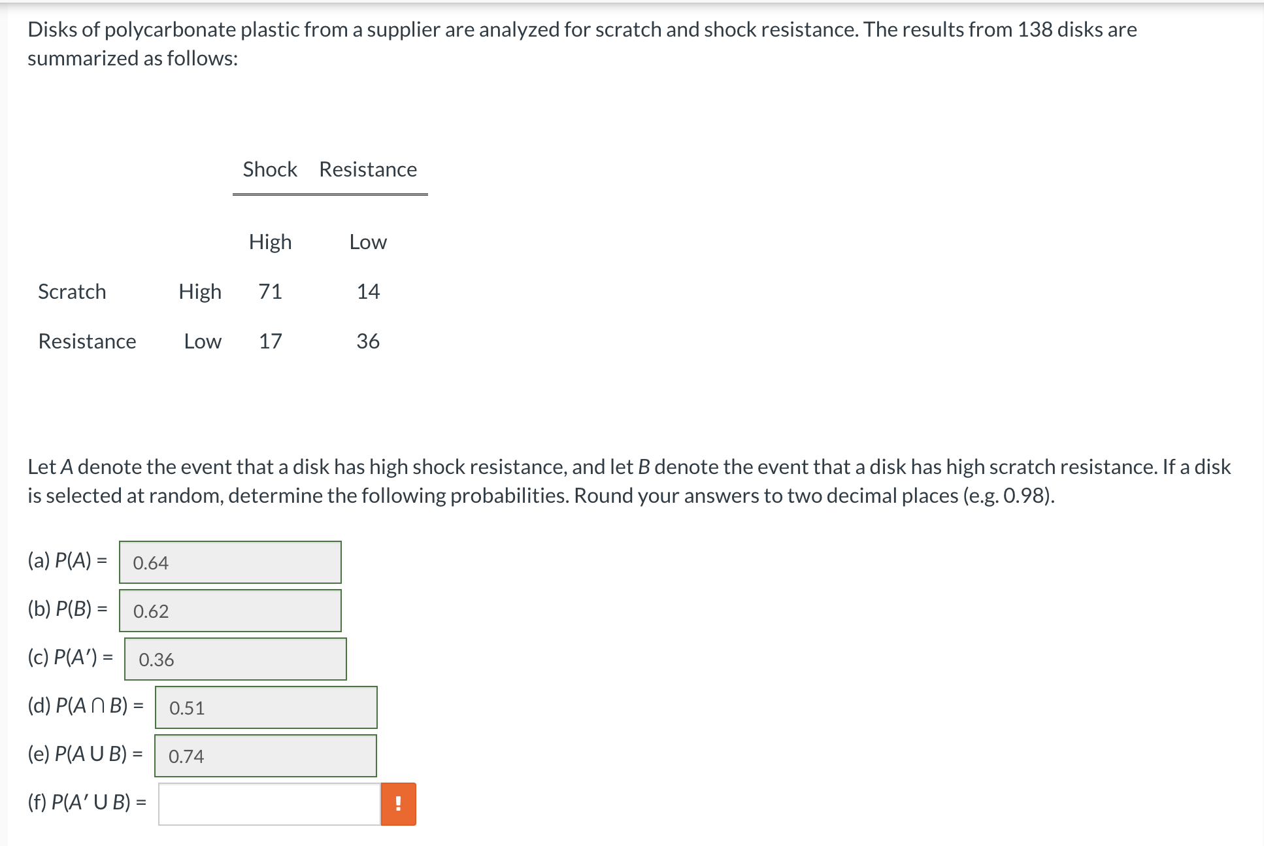The height and width of the screenshot is (846, 1264).
Task: Click the table cell containing 14
Action: tap(368, 292)
